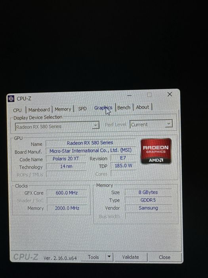Click the empty ROPs / TMUs field
Image resolution: width=208 pixels, height=278 pixels.
tap(67, 174)
